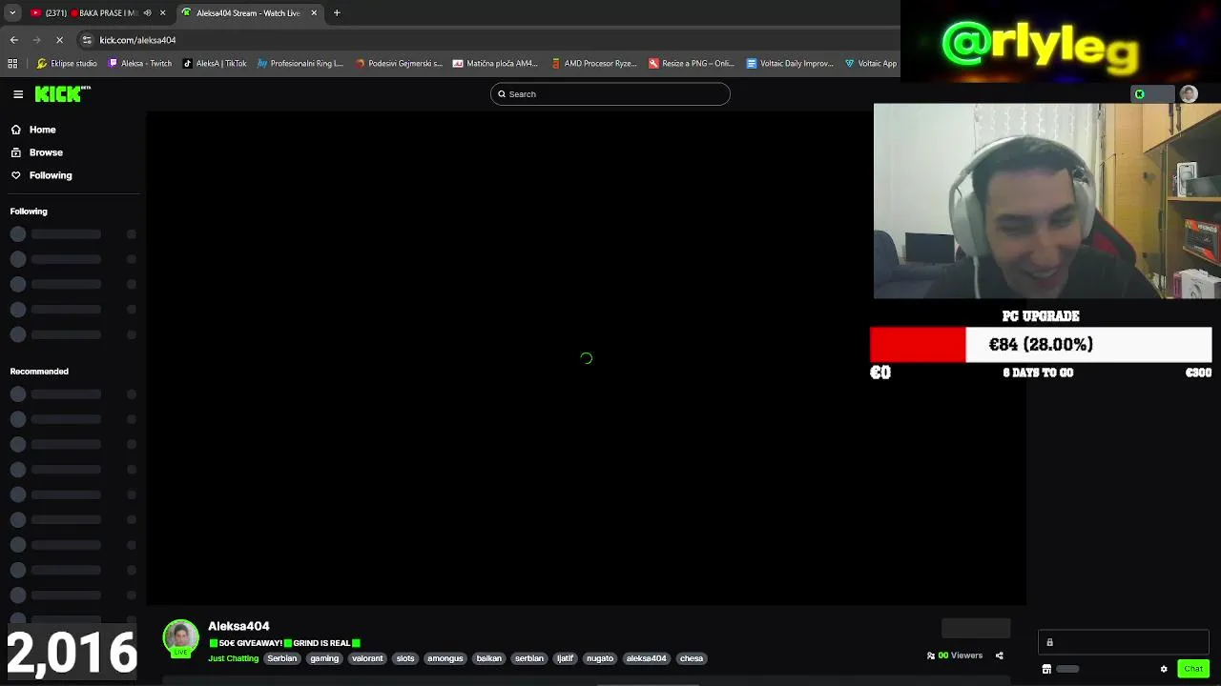The width and height of the screenshot is (1221, 686).
Task: Open Eklipse studio bookmark
Action: click(x=67, y=64)
